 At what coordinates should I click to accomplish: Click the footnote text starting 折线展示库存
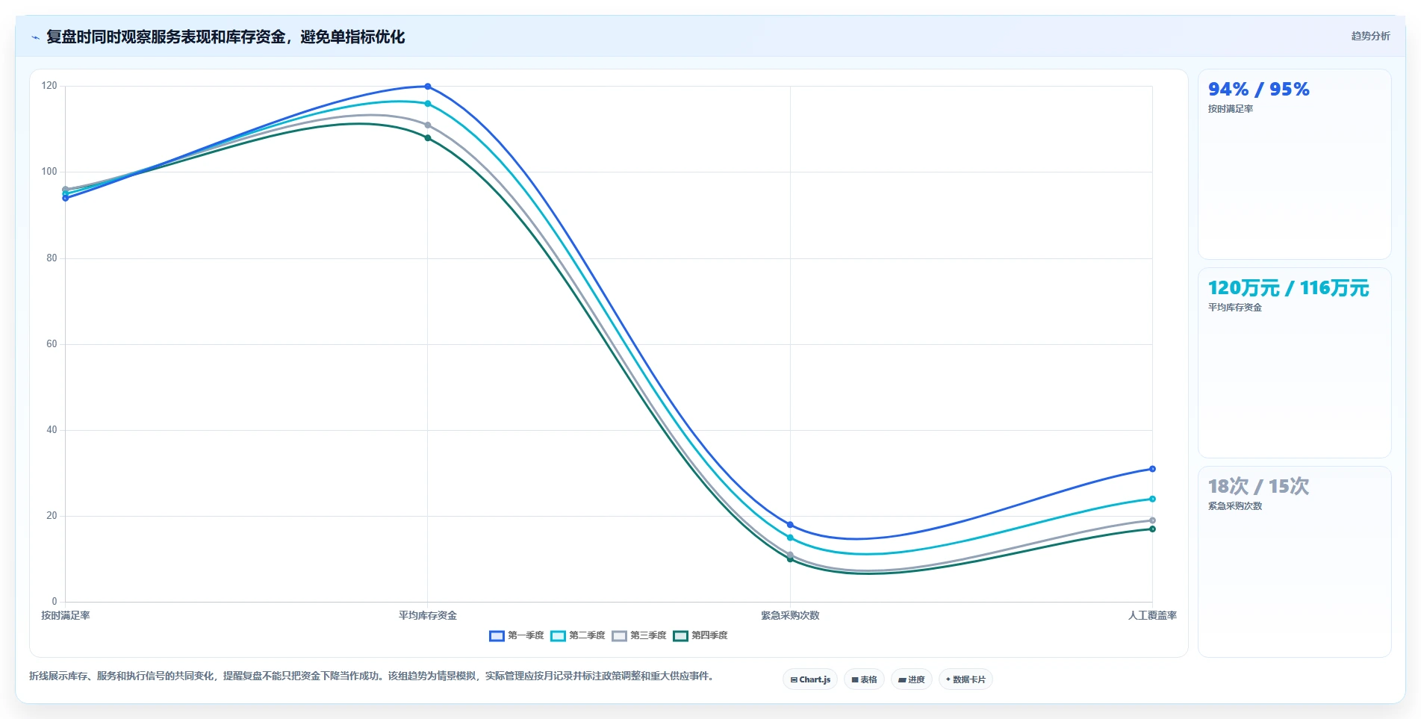pyautogui.click(x=373, y=676)
